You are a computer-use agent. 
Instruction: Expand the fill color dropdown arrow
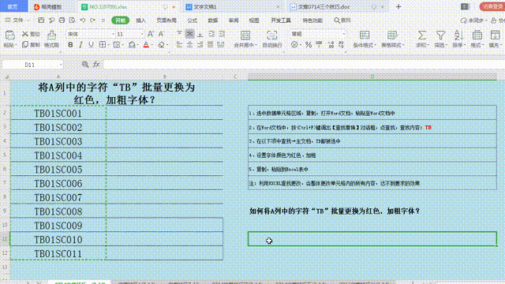pos(137,45)
